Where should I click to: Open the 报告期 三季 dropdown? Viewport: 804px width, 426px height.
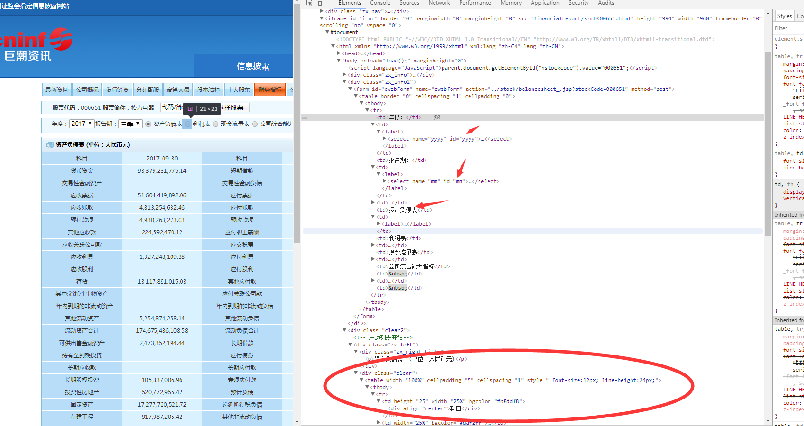130,124
